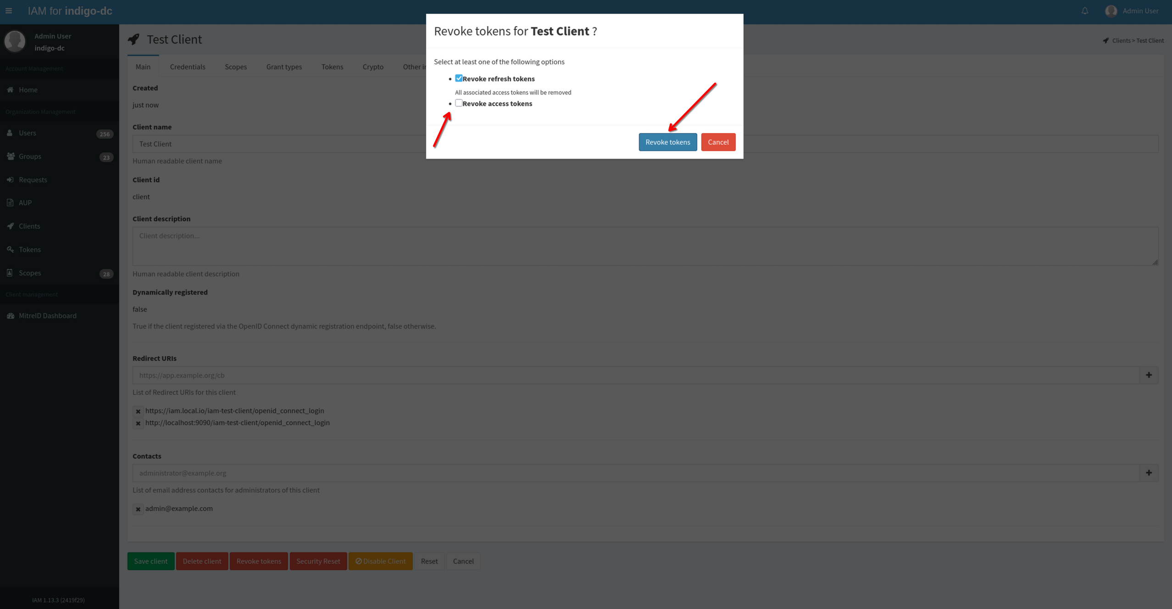Open the Crypto tab

click(372, 67)
